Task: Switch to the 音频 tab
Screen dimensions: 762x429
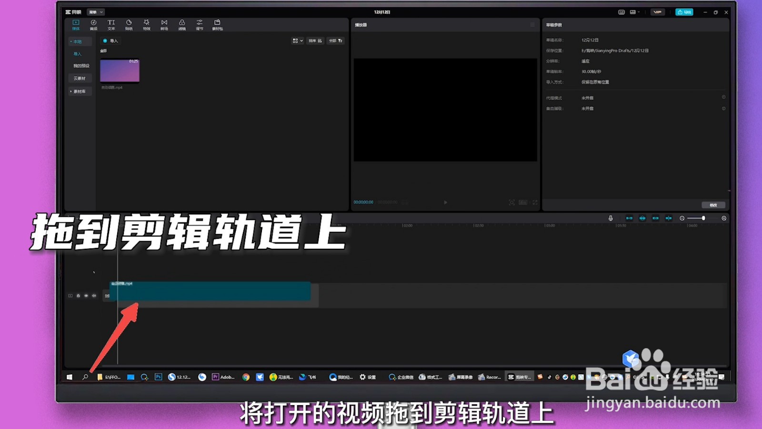Action: point(93,24)
